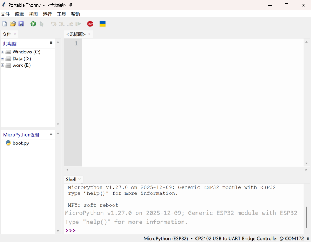Expand the Windows (C:) drive
The width and height of the screenshot is (311, 242).
[3, 52]
